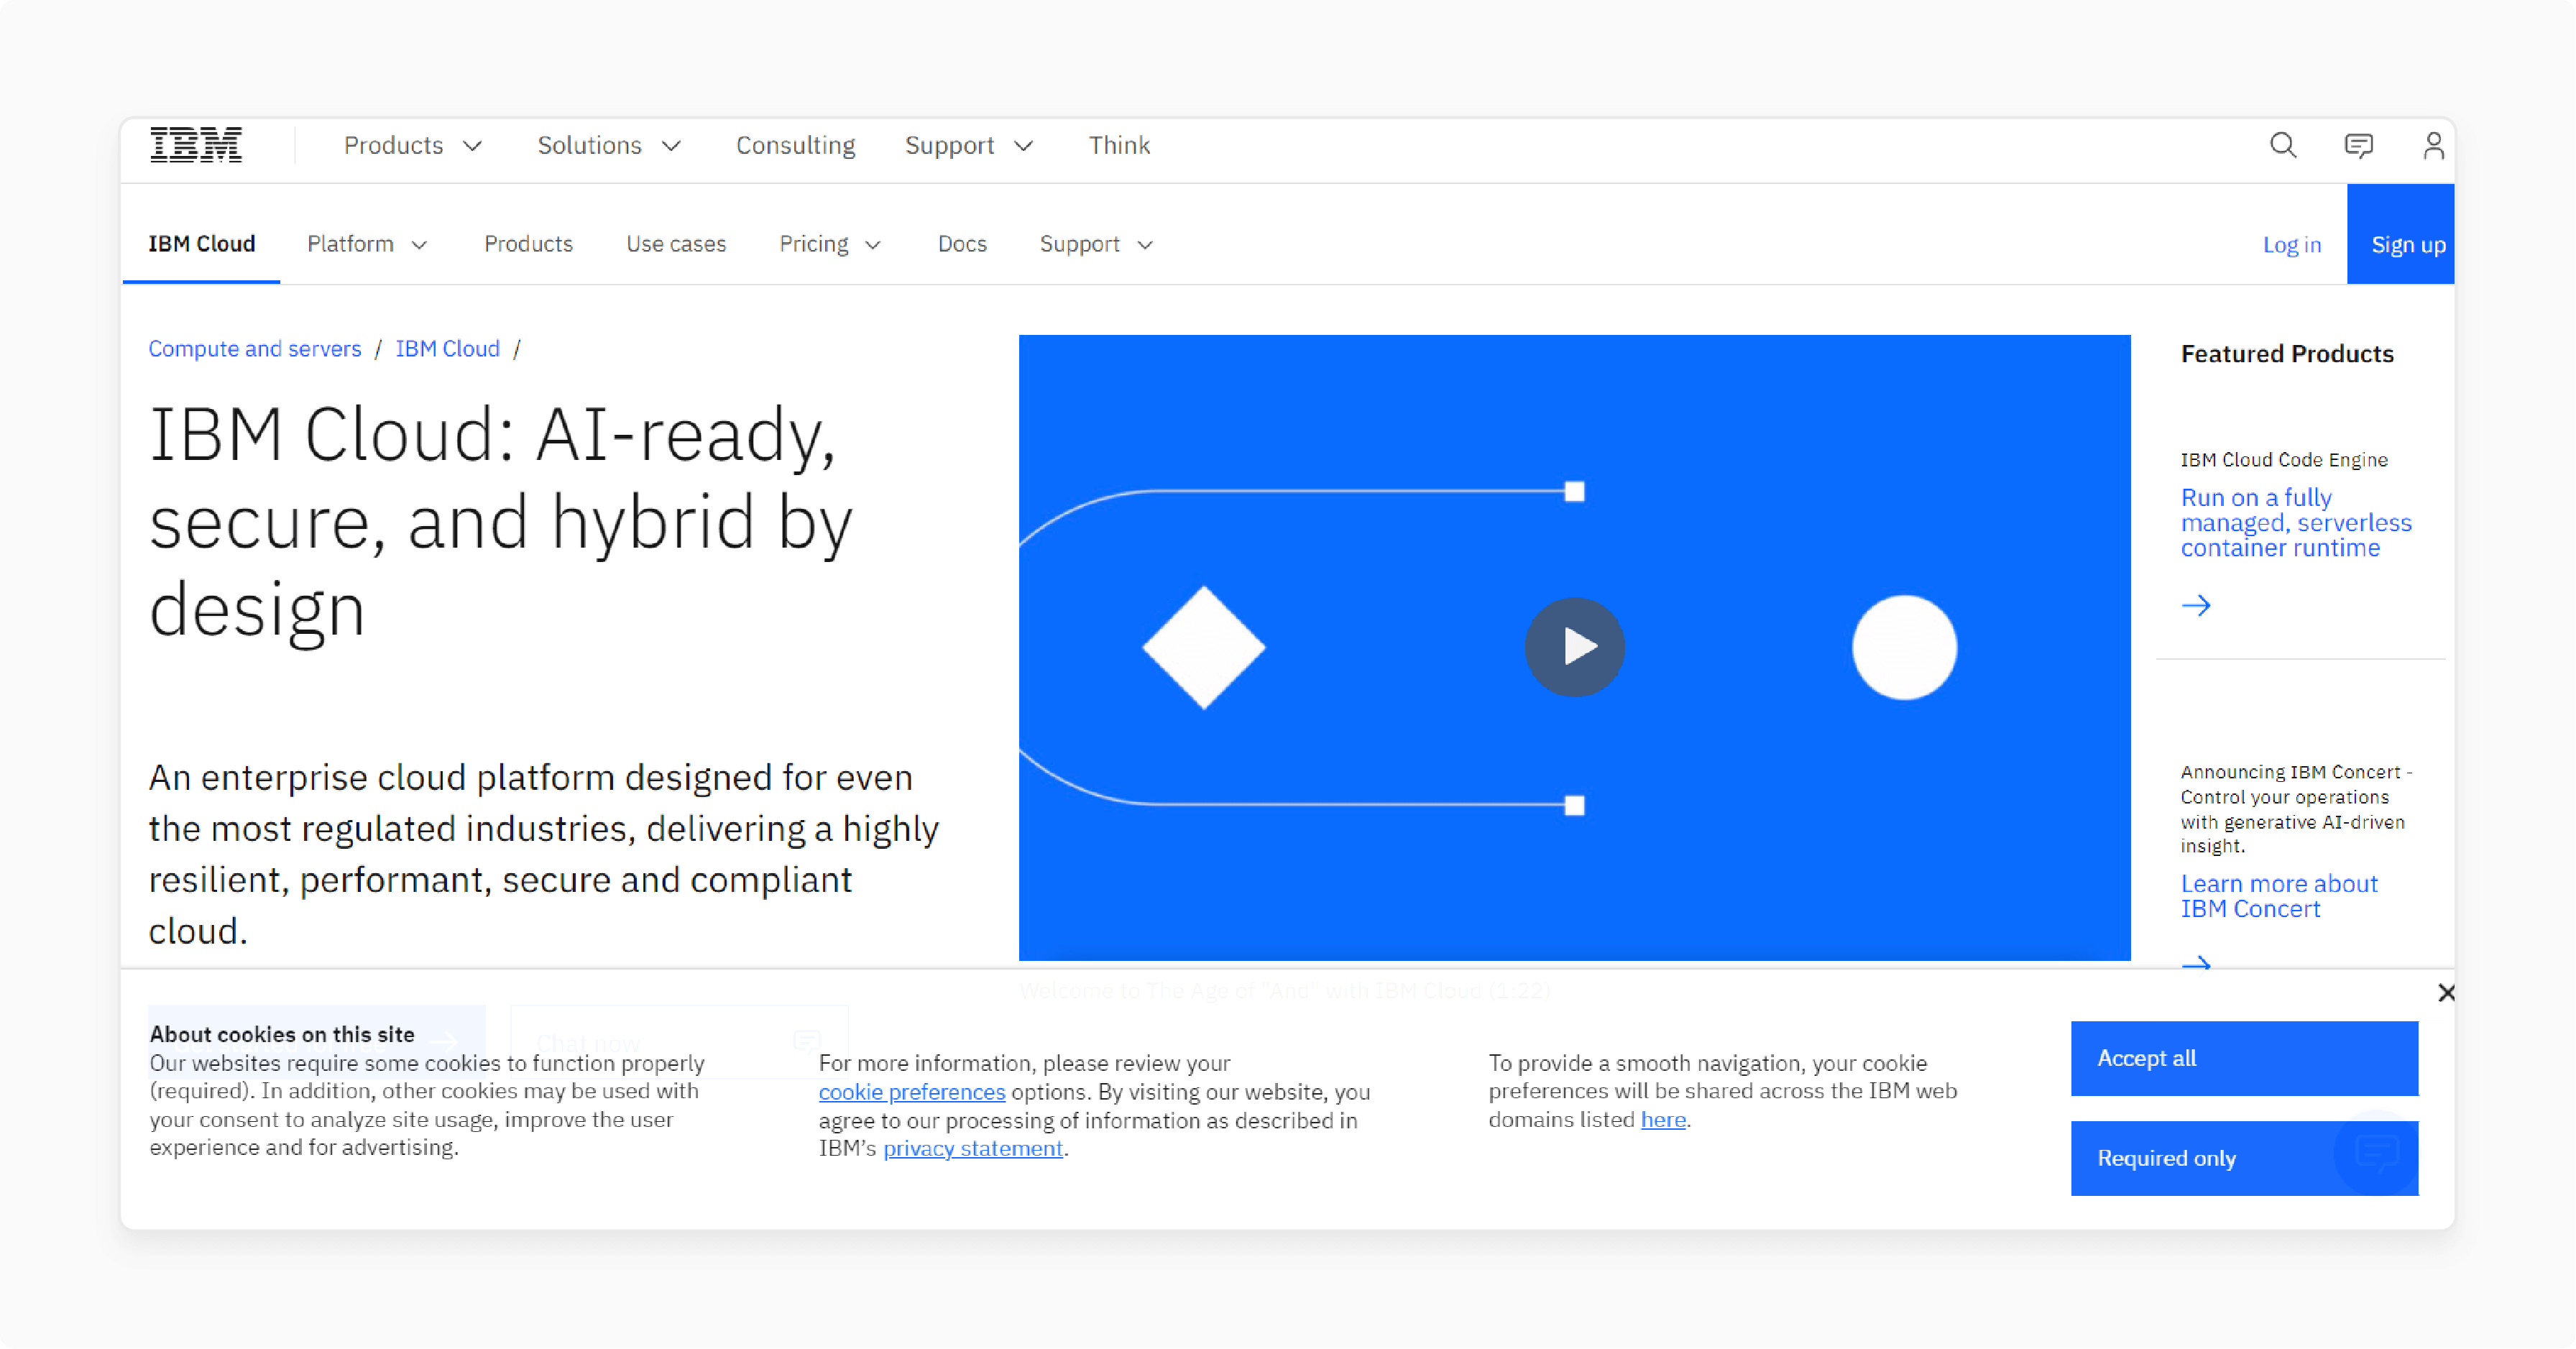
Task: Select the Use cases tab in the sub-navigation
Action: coord(676,244)
